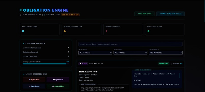This screenshot has width=205, height=92.
Task: Click the Ignored Chats/Spam row
Action: (x=46, y=56)
